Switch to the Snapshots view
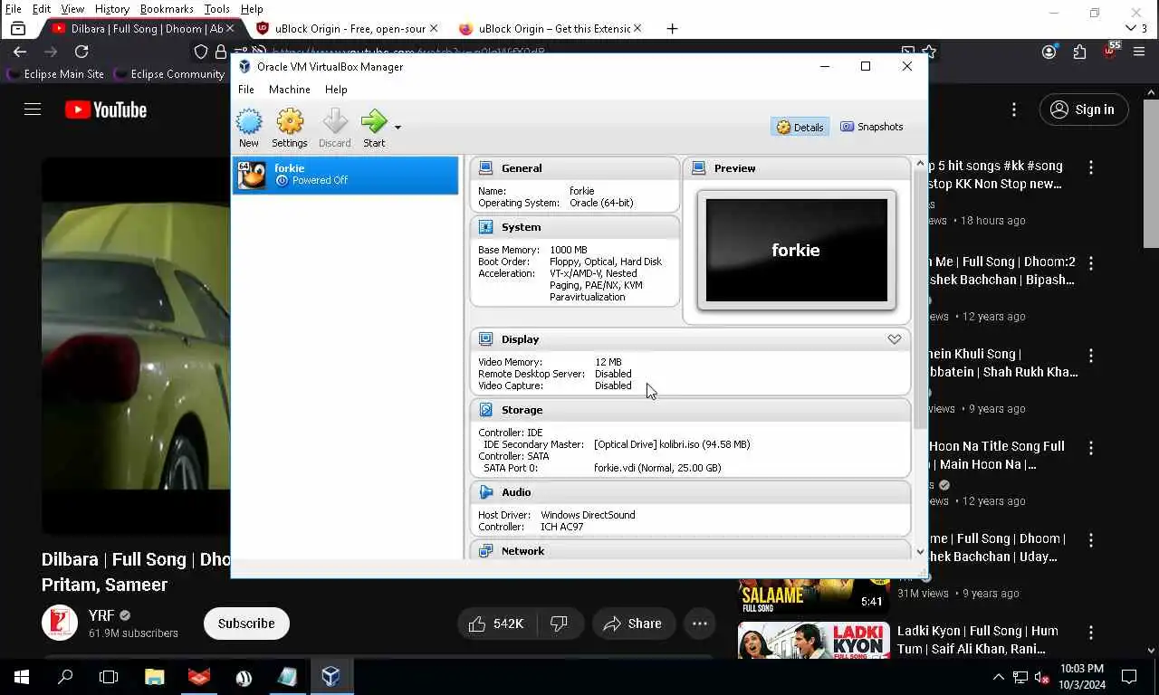Screen dimensions: 1159x695 [x=872, y=127]
